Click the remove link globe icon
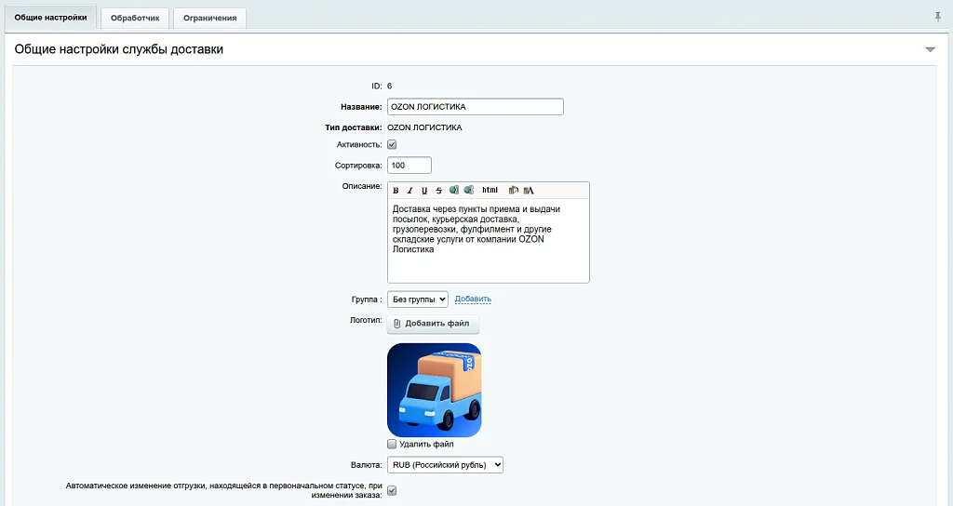953x506 pixels. [469, 190]
